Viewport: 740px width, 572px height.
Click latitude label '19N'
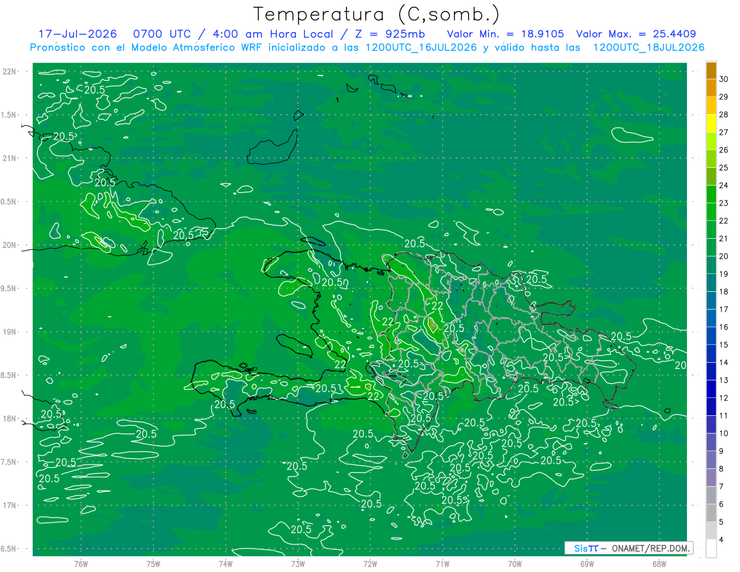[x=10, y=331]
